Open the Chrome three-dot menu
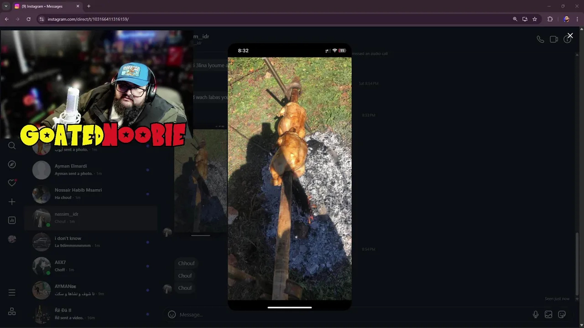This screenshot has height=328, width=584. 578,19
